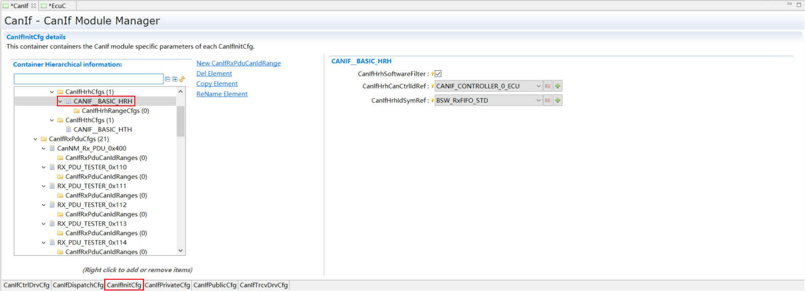Click the expand all tree icon

tap(175, 79)
